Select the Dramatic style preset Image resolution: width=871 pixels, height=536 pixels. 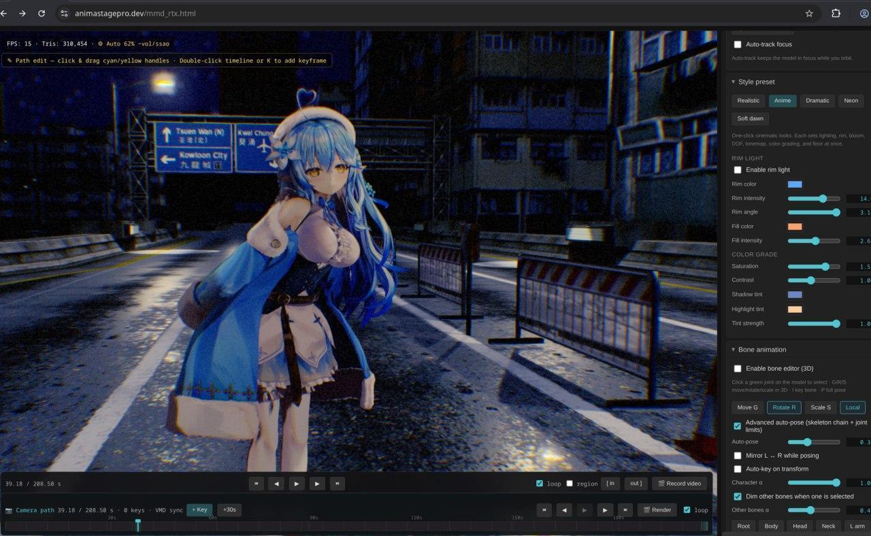[x=817, y=101]
